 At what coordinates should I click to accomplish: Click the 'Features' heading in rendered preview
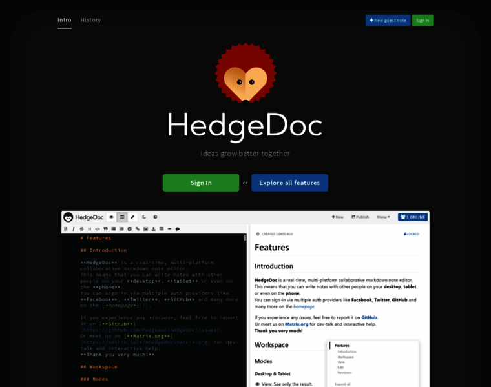coord(272,247)
